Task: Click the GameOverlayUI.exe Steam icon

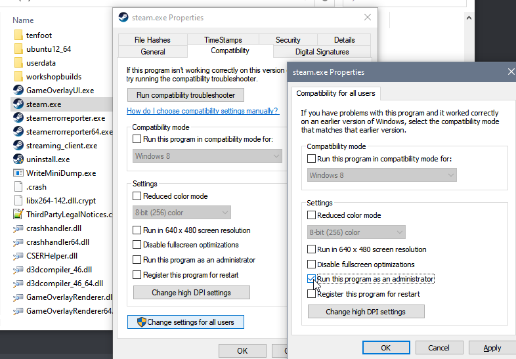Action: [x=18, y=90]
